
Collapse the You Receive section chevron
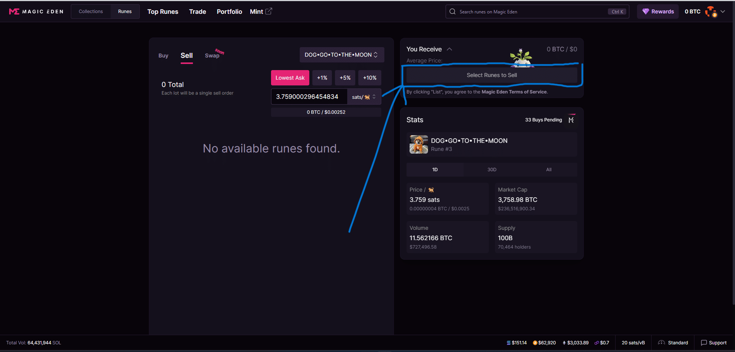point(449,49)
